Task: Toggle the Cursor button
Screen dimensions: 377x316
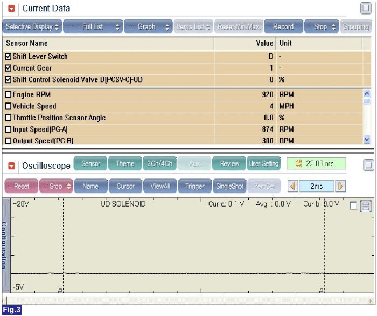Action: pos(125,186)
